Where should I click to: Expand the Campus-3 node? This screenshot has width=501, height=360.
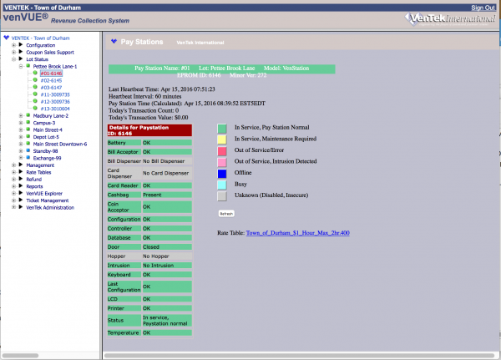(21, 123)
